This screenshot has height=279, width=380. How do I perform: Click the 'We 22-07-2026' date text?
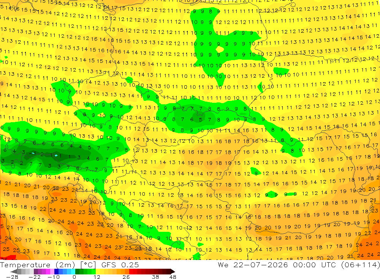click(x=253, y=265)
